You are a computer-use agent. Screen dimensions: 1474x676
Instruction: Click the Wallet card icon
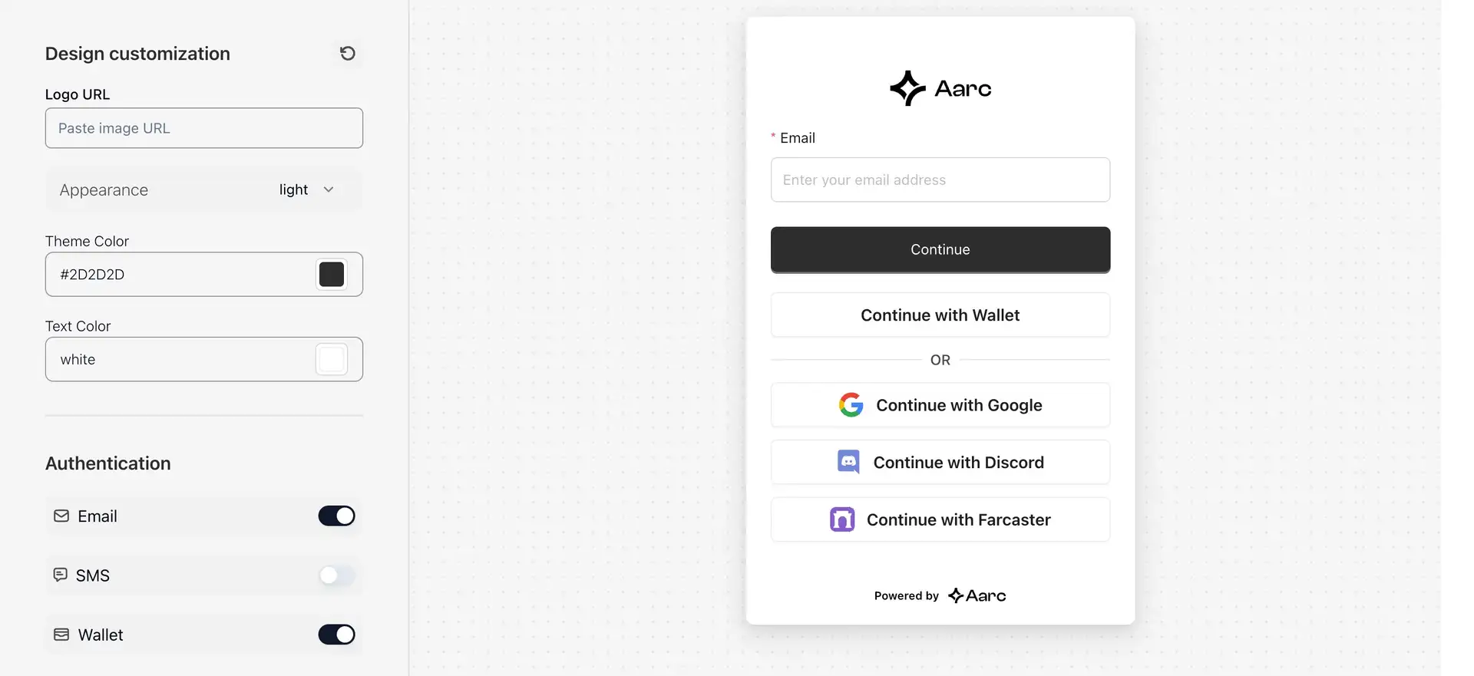(x=61, y=635)
